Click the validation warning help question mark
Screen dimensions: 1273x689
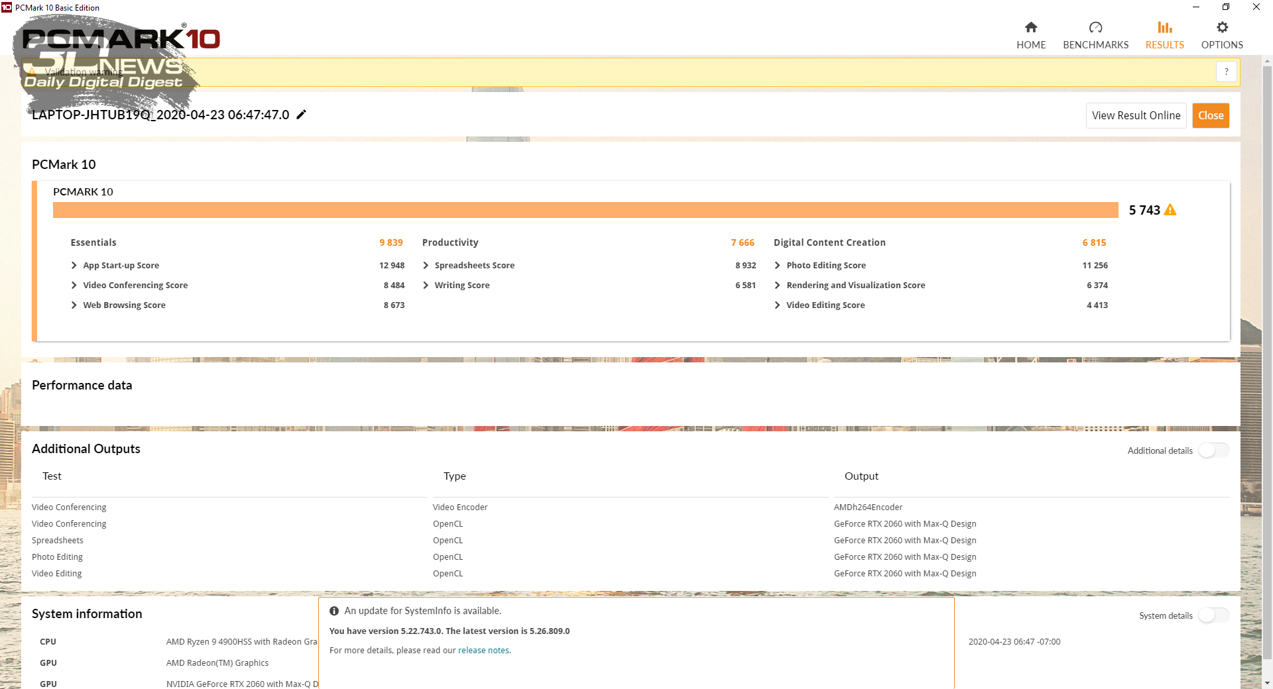(1227, 72)
